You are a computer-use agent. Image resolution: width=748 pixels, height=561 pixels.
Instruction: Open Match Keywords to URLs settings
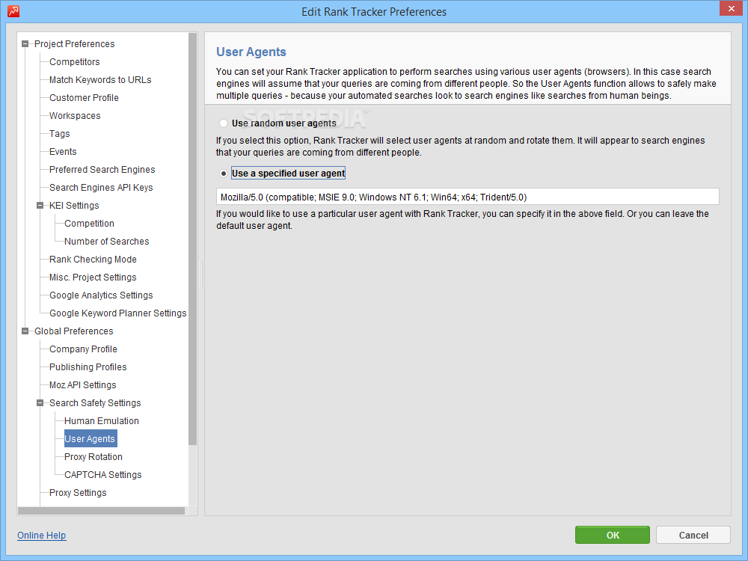[100, 80]
